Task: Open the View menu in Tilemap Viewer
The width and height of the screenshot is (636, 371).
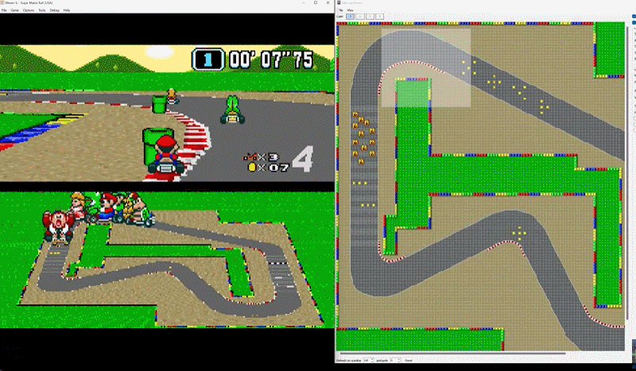Action: pos(350,10)
